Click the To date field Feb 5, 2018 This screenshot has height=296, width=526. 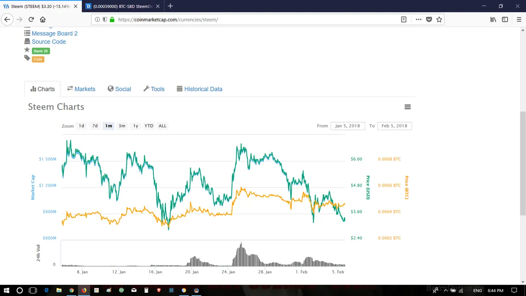394,126
